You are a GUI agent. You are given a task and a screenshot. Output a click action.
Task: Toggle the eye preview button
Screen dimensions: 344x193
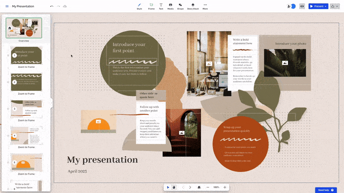[302, 6]
